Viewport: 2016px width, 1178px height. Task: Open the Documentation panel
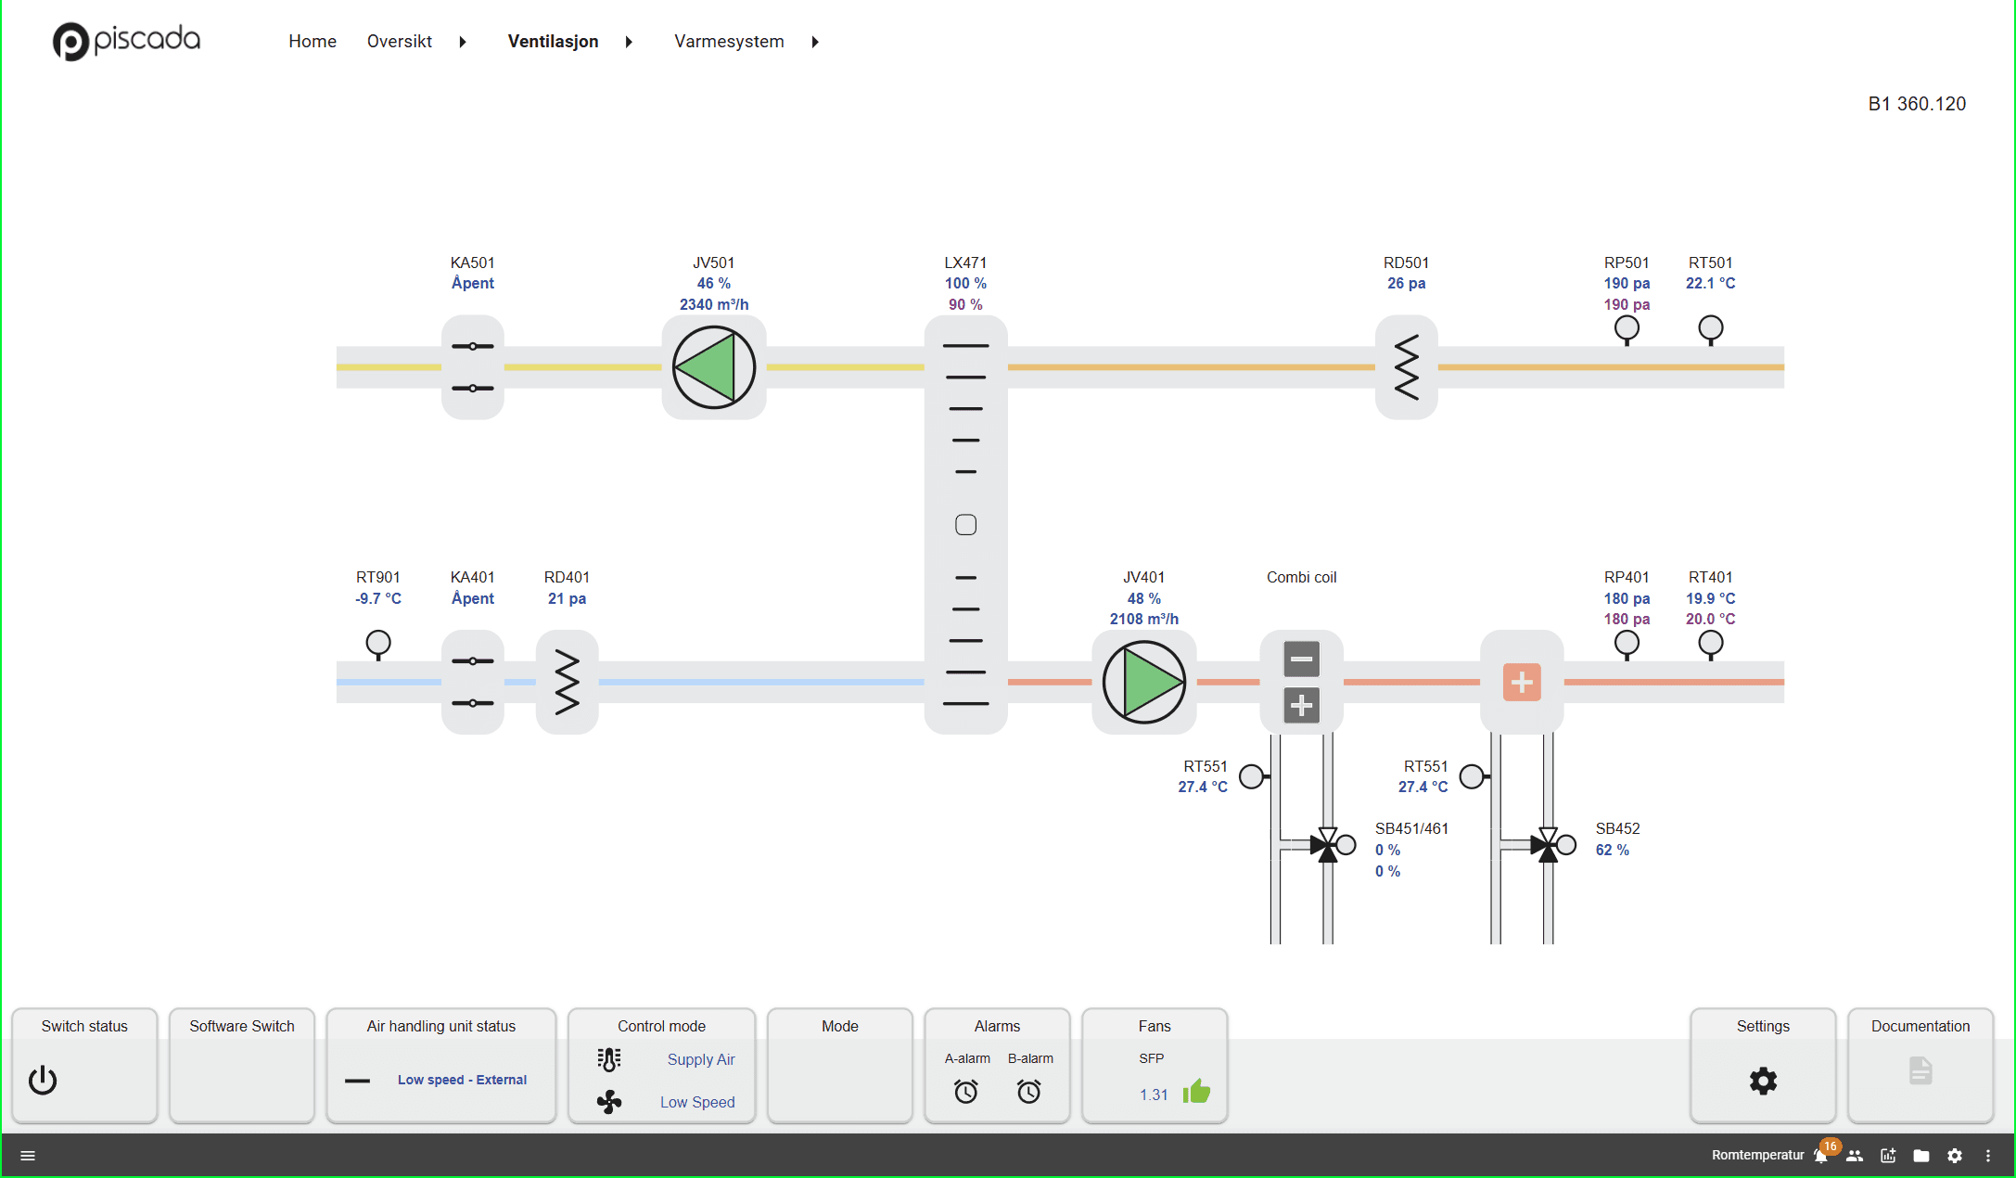(x=1920, y=1071)
